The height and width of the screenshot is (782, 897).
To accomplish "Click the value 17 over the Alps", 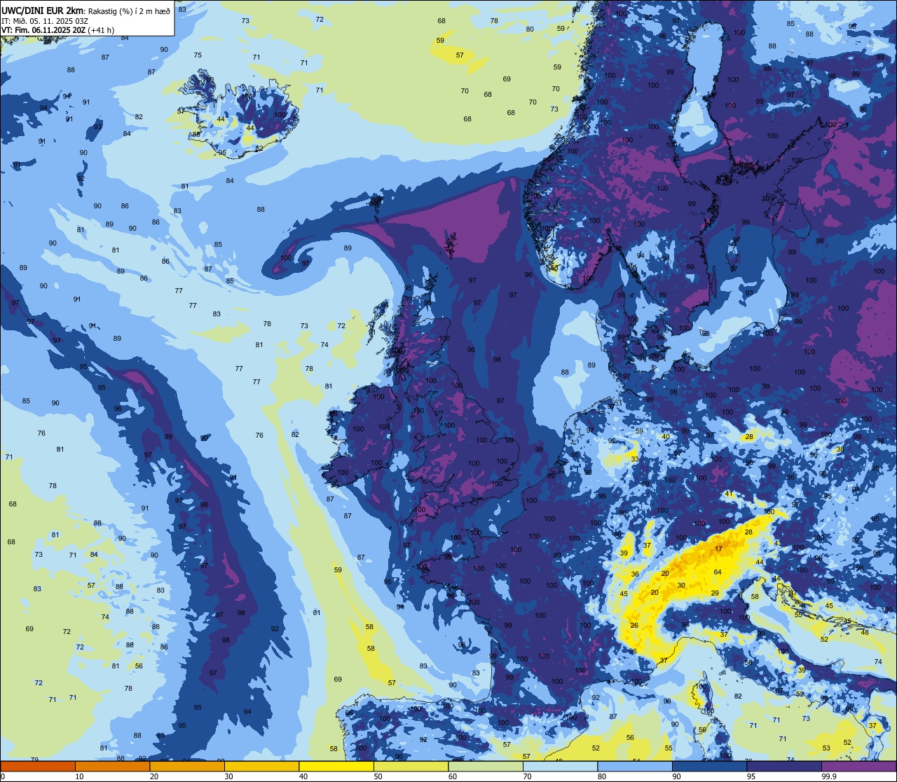I will coord(718,548).
